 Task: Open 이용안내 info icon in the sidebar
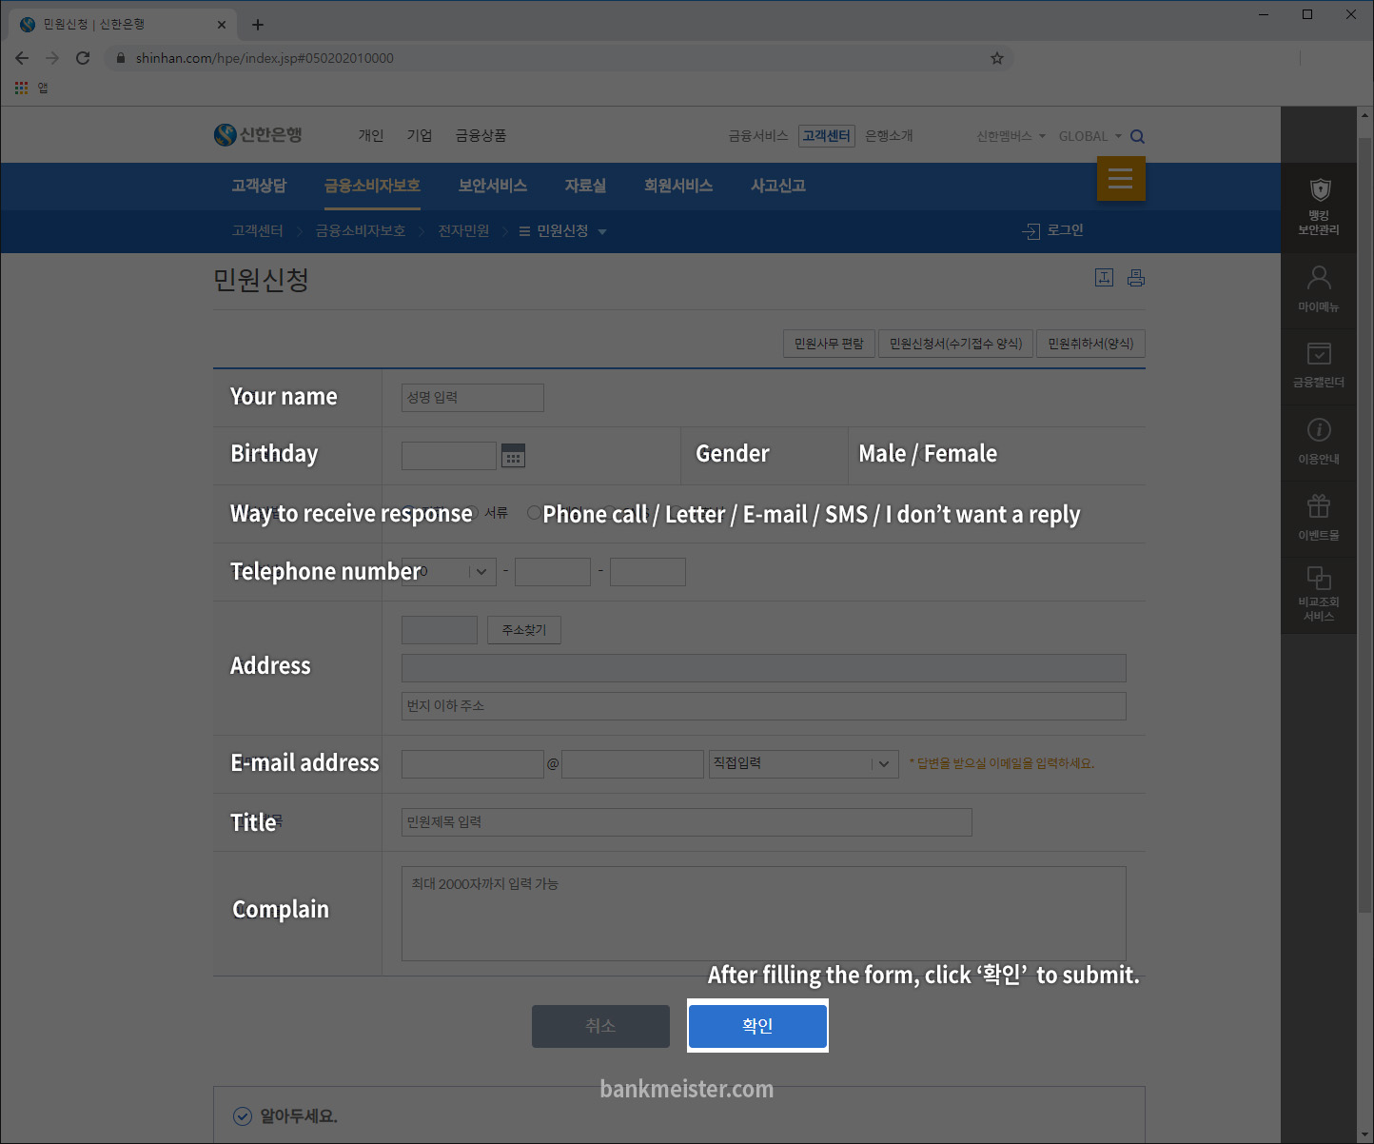pyautogui.click(x=1319, y=442)
